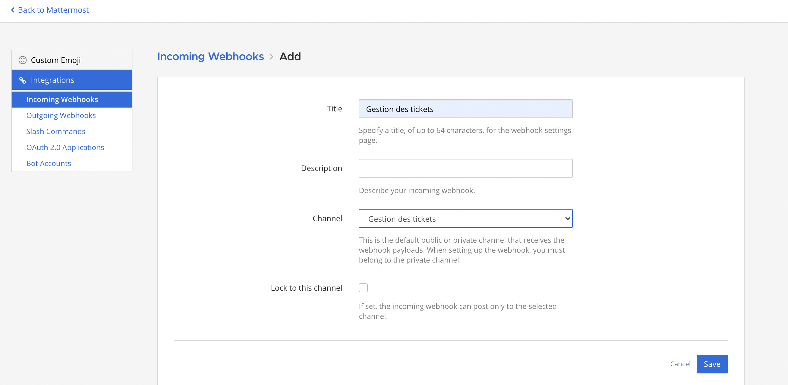Click Incoming Webhooks breadcrumb link
This screenshot has width=788, height=385.
click(x=210, y=57)
